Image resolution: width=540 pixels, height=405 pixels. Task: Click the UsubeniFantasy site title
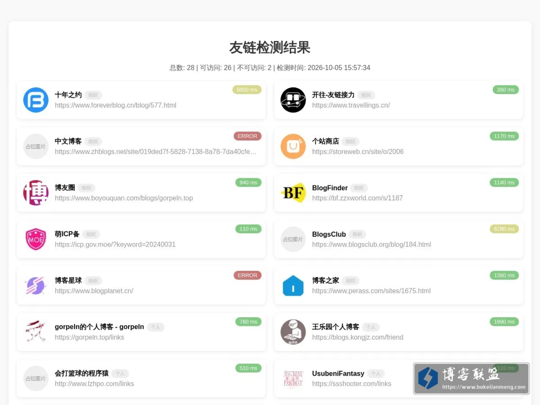338,373
